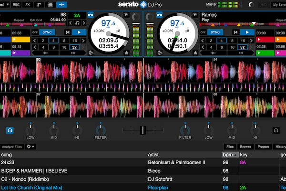Toggle SYNC on the left deck

47,32
